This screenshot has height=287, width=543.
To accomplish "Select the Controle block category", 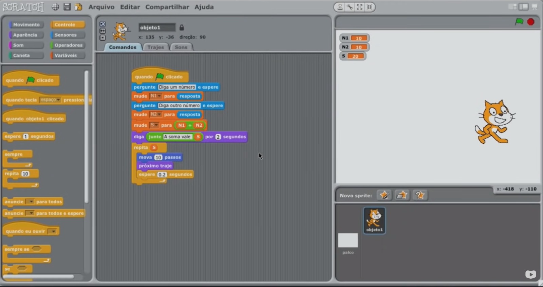I will point(68,24).
